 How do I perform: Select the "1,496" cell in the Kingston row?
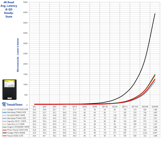155,127
